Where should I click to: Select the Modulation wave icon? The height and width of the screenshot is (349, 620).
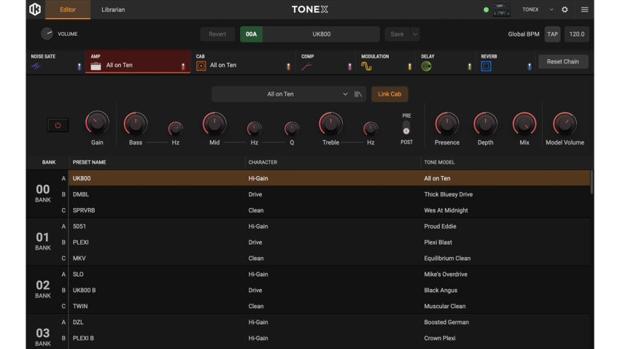(x=366, y=66)
